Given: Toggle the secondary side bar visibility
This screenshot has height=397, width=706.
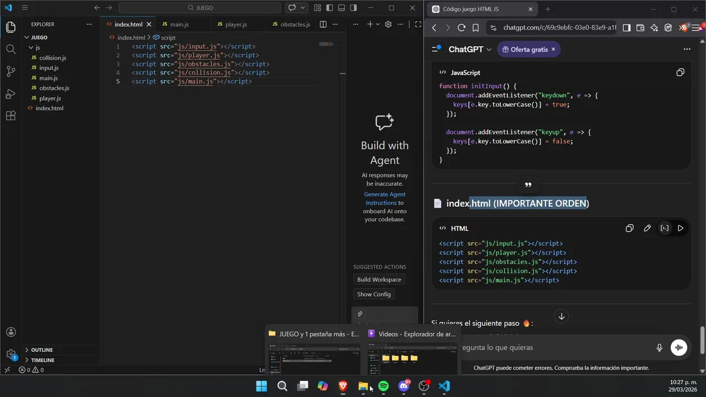Looking at the screenshot, I should pos(354,8).
